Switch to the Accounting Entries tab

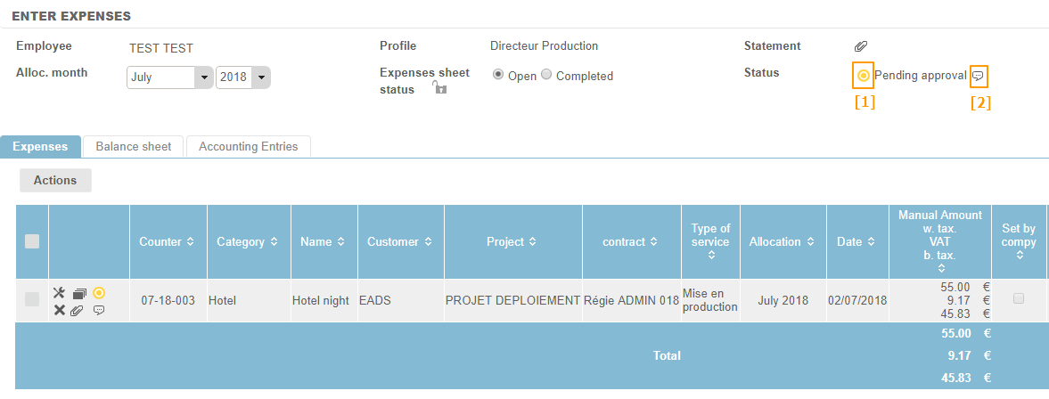coord(248,146)
